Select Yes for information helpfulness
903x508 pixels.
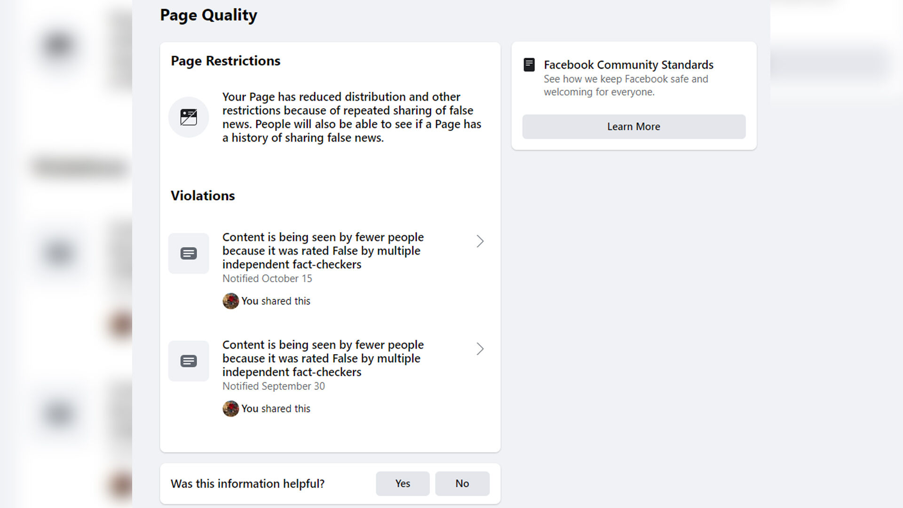tap(402, 483)
